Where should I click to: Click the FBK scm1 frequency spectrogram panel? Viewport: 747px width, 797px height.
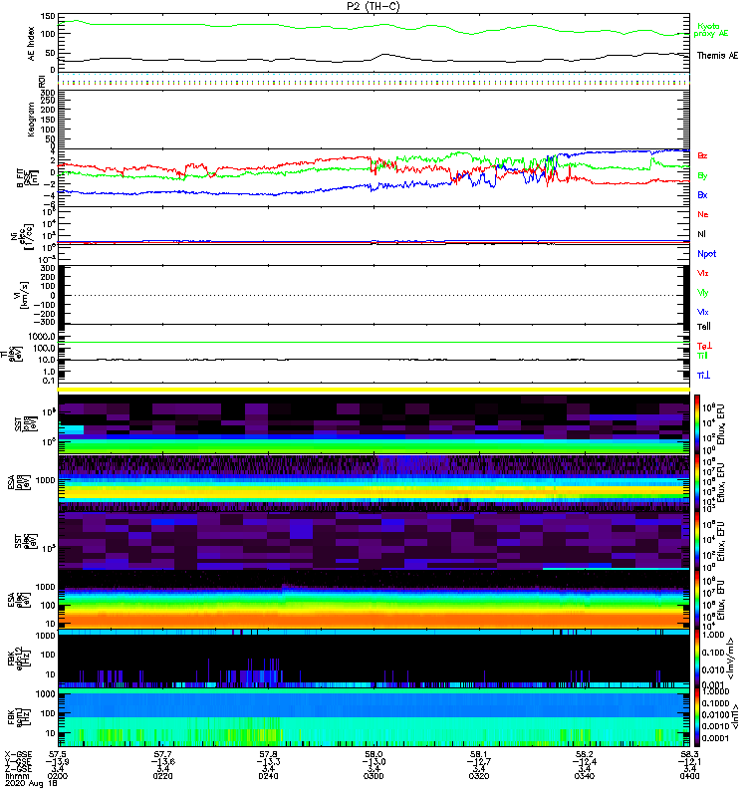pyautogui.click(x=373, y=716)
